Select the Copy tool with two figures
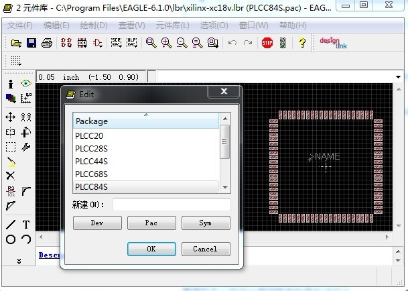This screenshot has width=408, height=291. coord(26,117)
